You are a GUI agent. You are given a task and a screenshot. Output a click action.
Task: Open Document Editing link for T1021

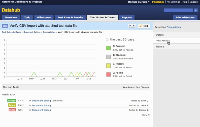click(41, 105)
